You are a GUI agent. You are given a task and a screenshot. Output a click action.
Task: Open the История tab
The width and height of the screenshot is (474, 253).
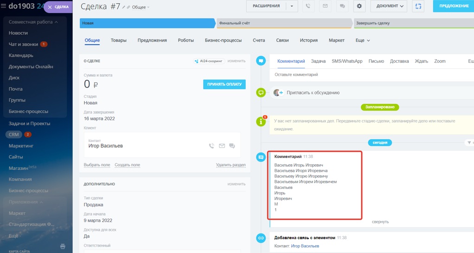[x=308, y=40]
